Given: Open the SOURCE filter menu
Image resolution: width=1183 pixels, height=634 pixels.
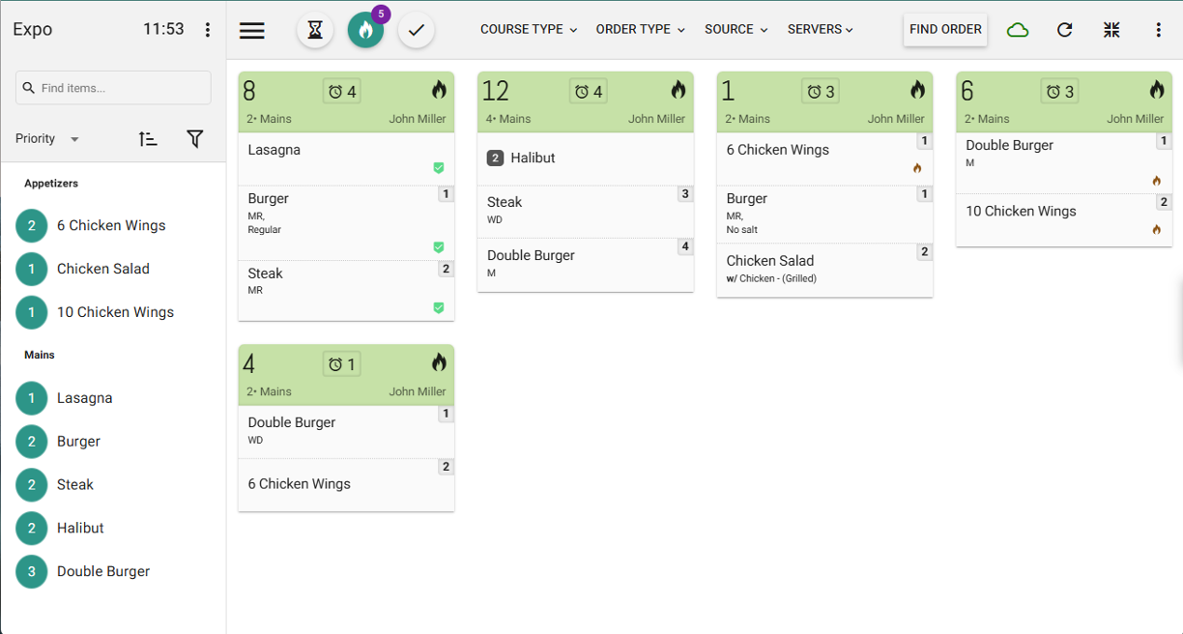Looking at the screenshot, I should [x=736, y=30].
